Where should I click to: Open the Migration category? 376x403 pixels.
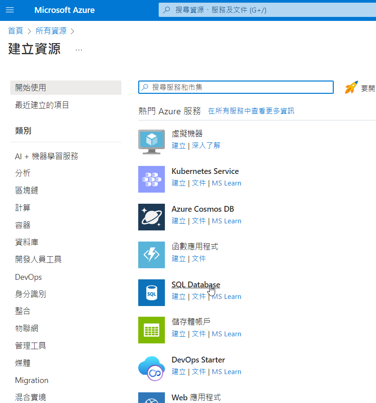click(x=32, y=380)
